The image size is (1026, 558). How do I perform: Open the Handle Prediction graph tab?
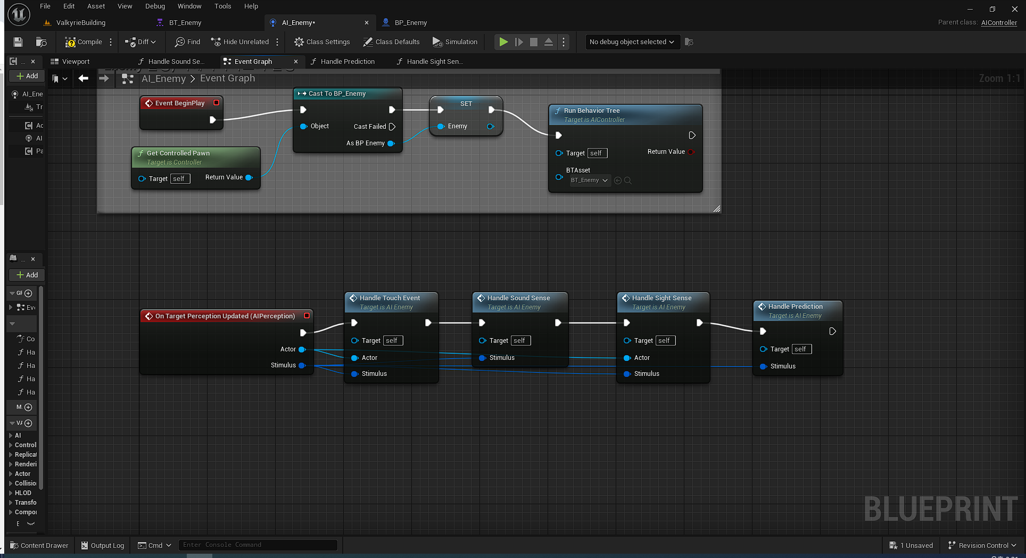[347, 62]
